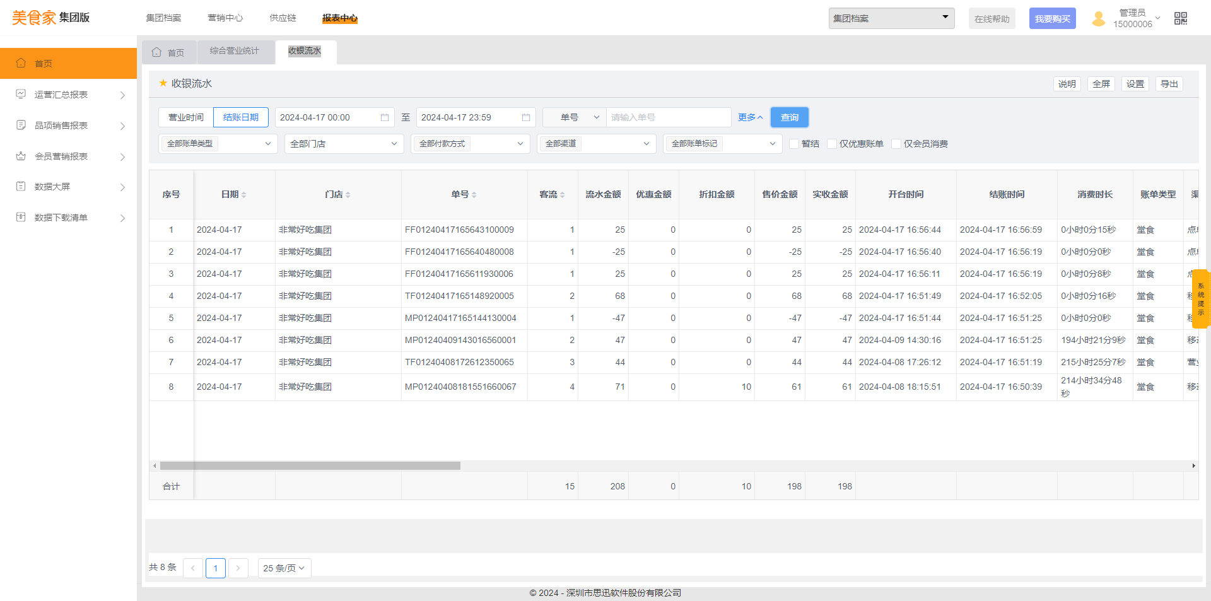Viewport: 1211px width, 601px height.
Task: Click the 会员营销报表 crown icon
Action: click(21, 156)
